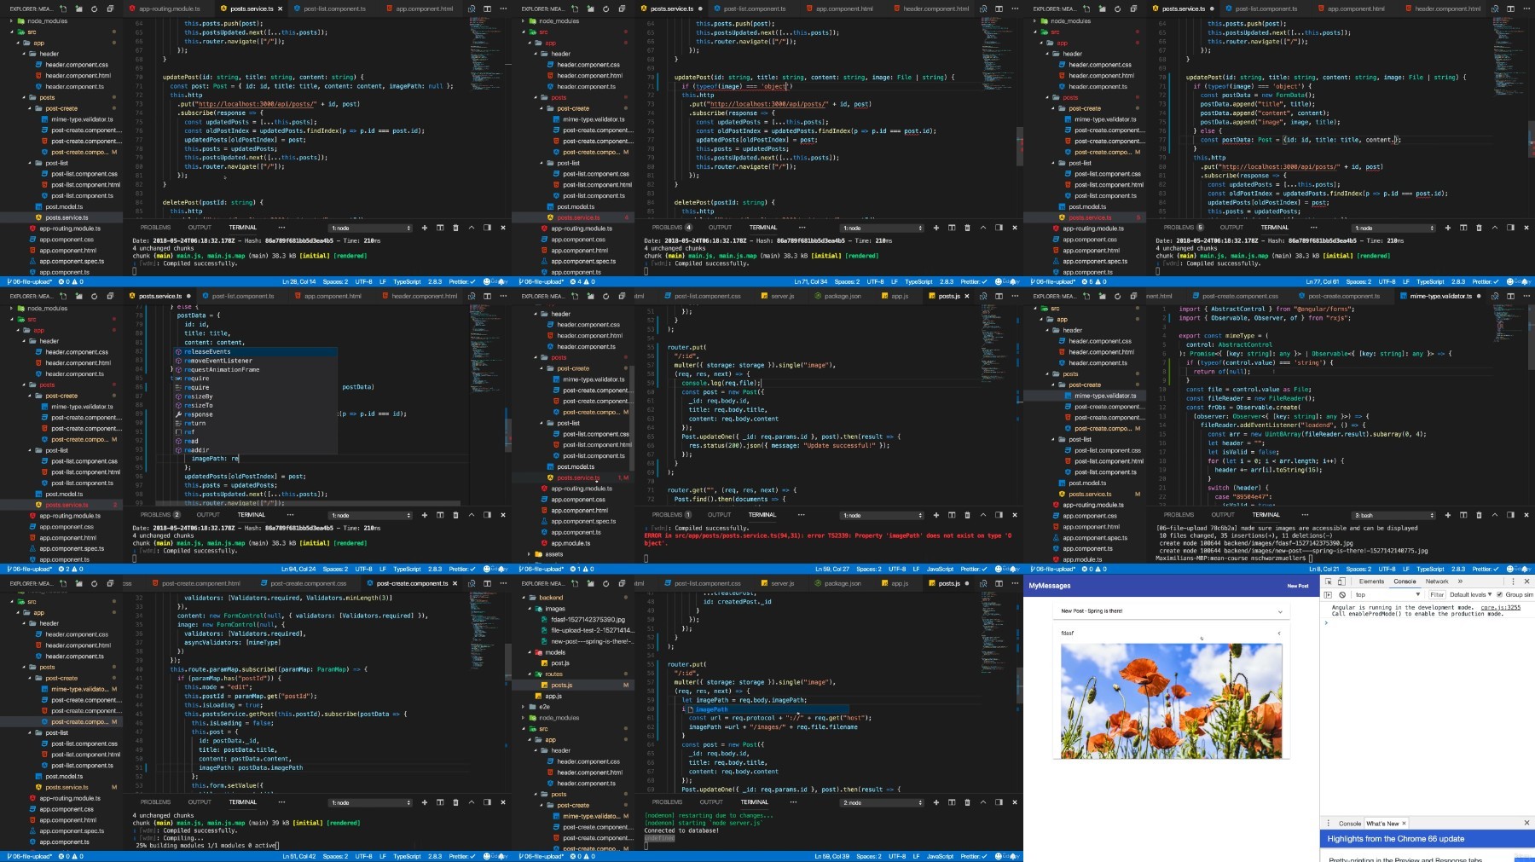This screenshot has width=1535, height=862.
Task: Close posts.service.ts tab beside app-routing.module.ts tab
Action: click(x=281, y=9)
